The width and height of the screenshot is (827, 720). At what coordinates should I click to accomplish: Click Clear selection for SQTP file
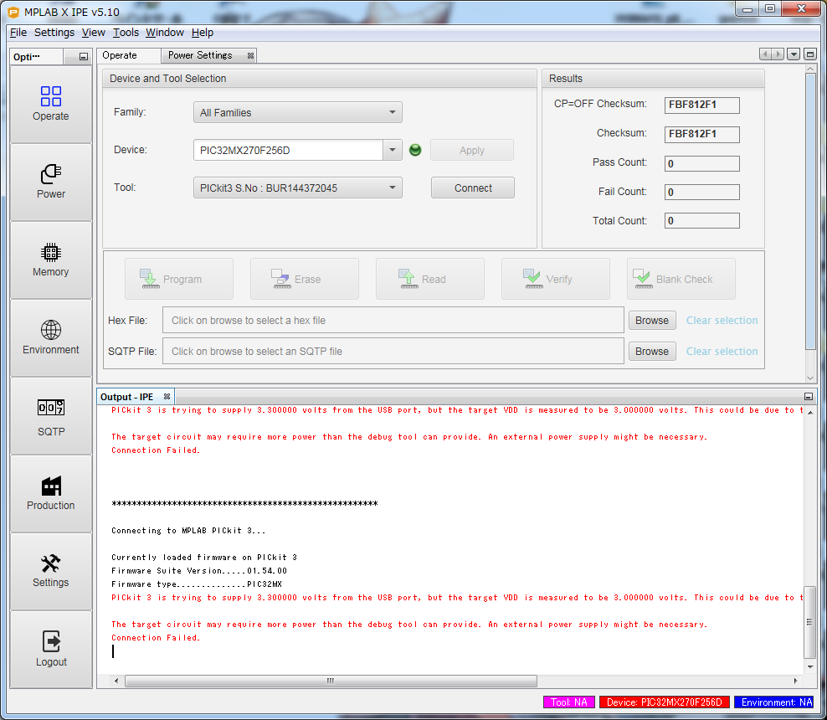(x=722, y=351)
